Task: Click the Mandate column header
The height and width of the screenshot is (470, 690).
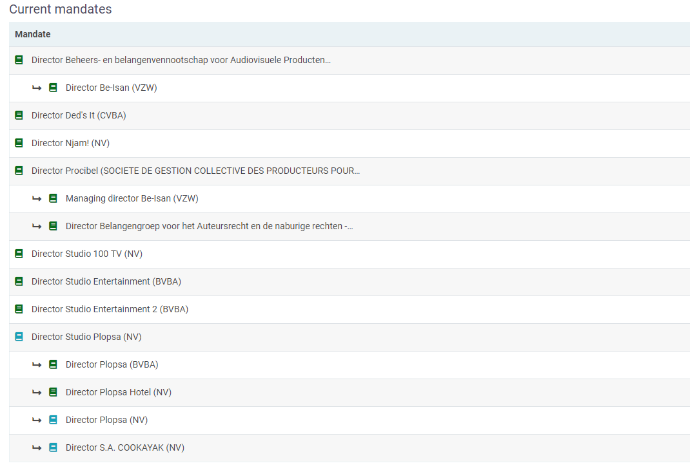Action: 33,34
